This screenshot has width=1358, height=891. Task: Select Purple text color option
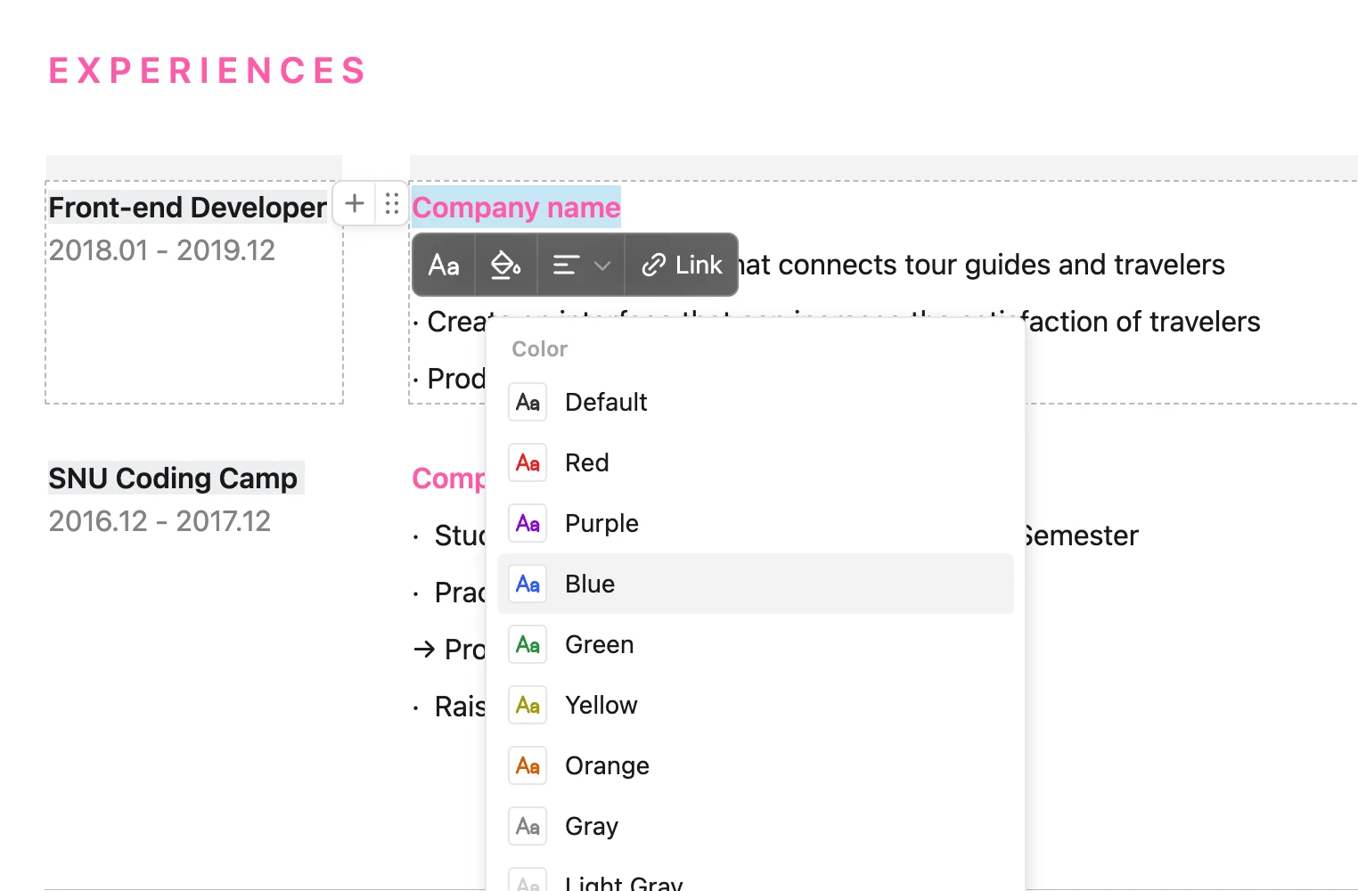[756, 523]
